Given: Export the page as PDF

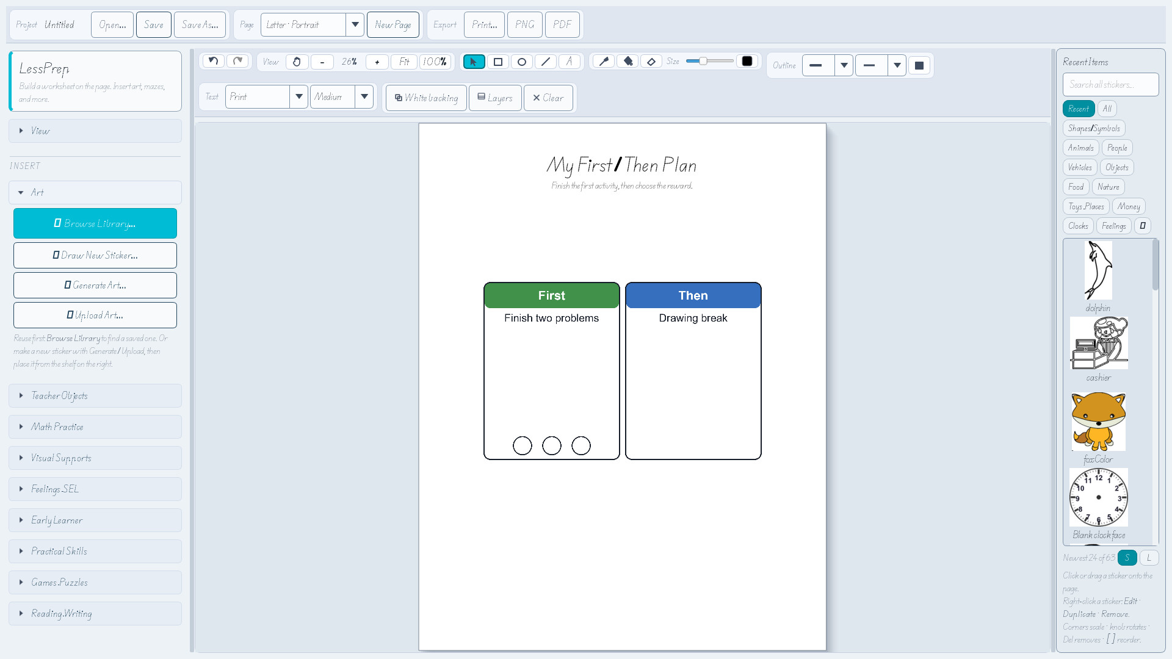Looking at the screenshot, I should click(x=562, y=25).
